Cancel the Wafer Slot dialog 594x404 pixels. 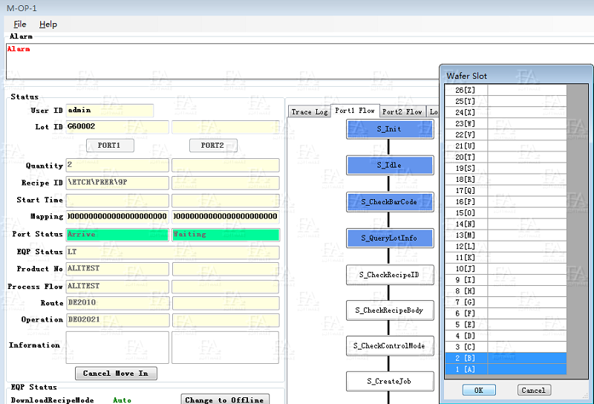533,390
